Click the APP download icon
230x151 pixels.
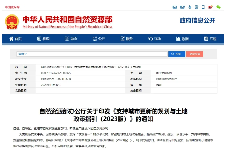point(196,7)
